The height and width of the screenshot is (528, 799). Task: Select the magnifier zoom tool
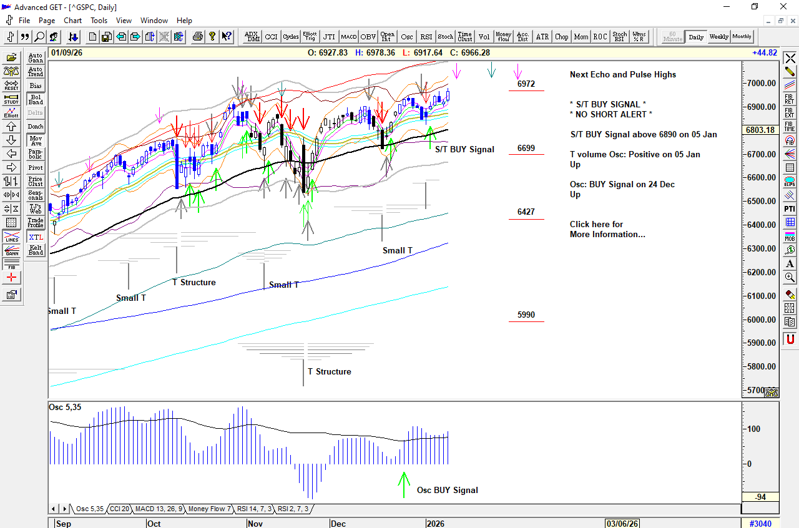[790, 277]
